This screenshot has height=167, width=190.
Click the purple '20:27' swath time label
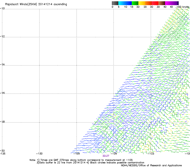pyautogui.click(x=106, y=156)
